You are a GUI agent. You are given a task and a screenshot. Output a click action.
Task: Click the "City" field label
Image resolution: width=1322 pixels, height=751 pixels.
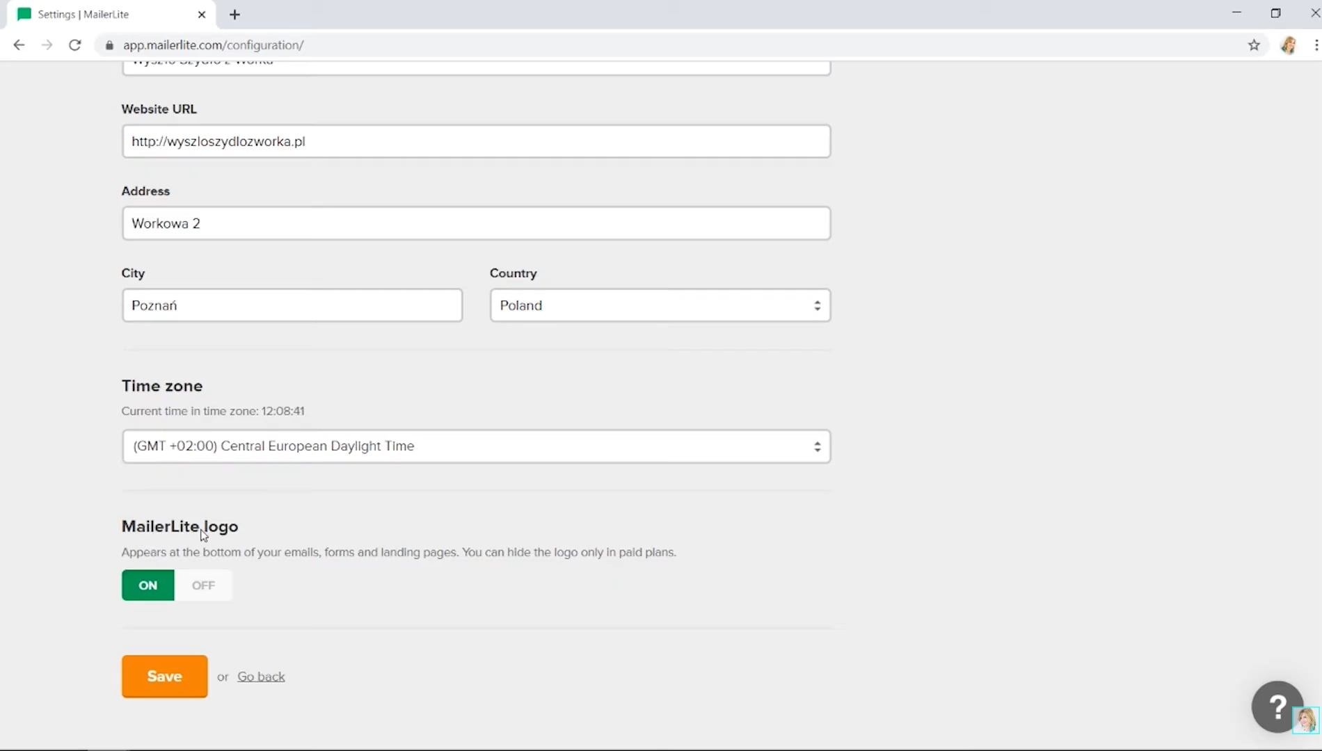[x=133, y=273]
